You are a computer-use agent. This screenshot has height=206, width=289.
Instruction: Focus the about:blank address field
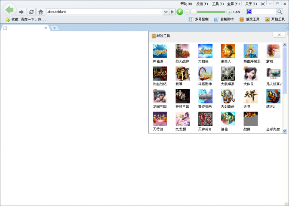pos(105,12)
